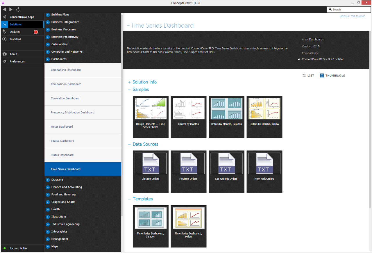
Task: Expand the Graphs and Charts category
Action: tap(48, 202)
